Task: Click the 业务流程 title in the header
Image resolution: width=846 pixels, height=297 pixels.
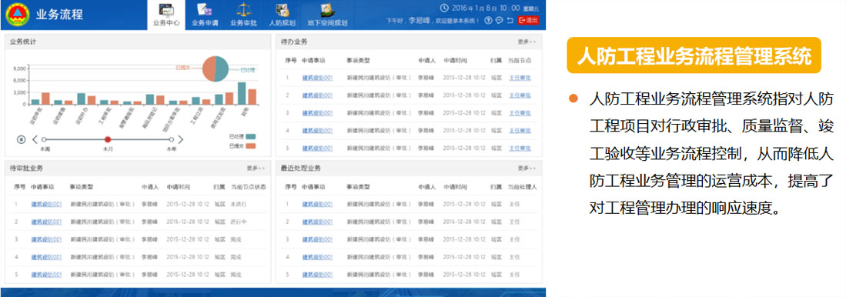Action: click(59, 15)
